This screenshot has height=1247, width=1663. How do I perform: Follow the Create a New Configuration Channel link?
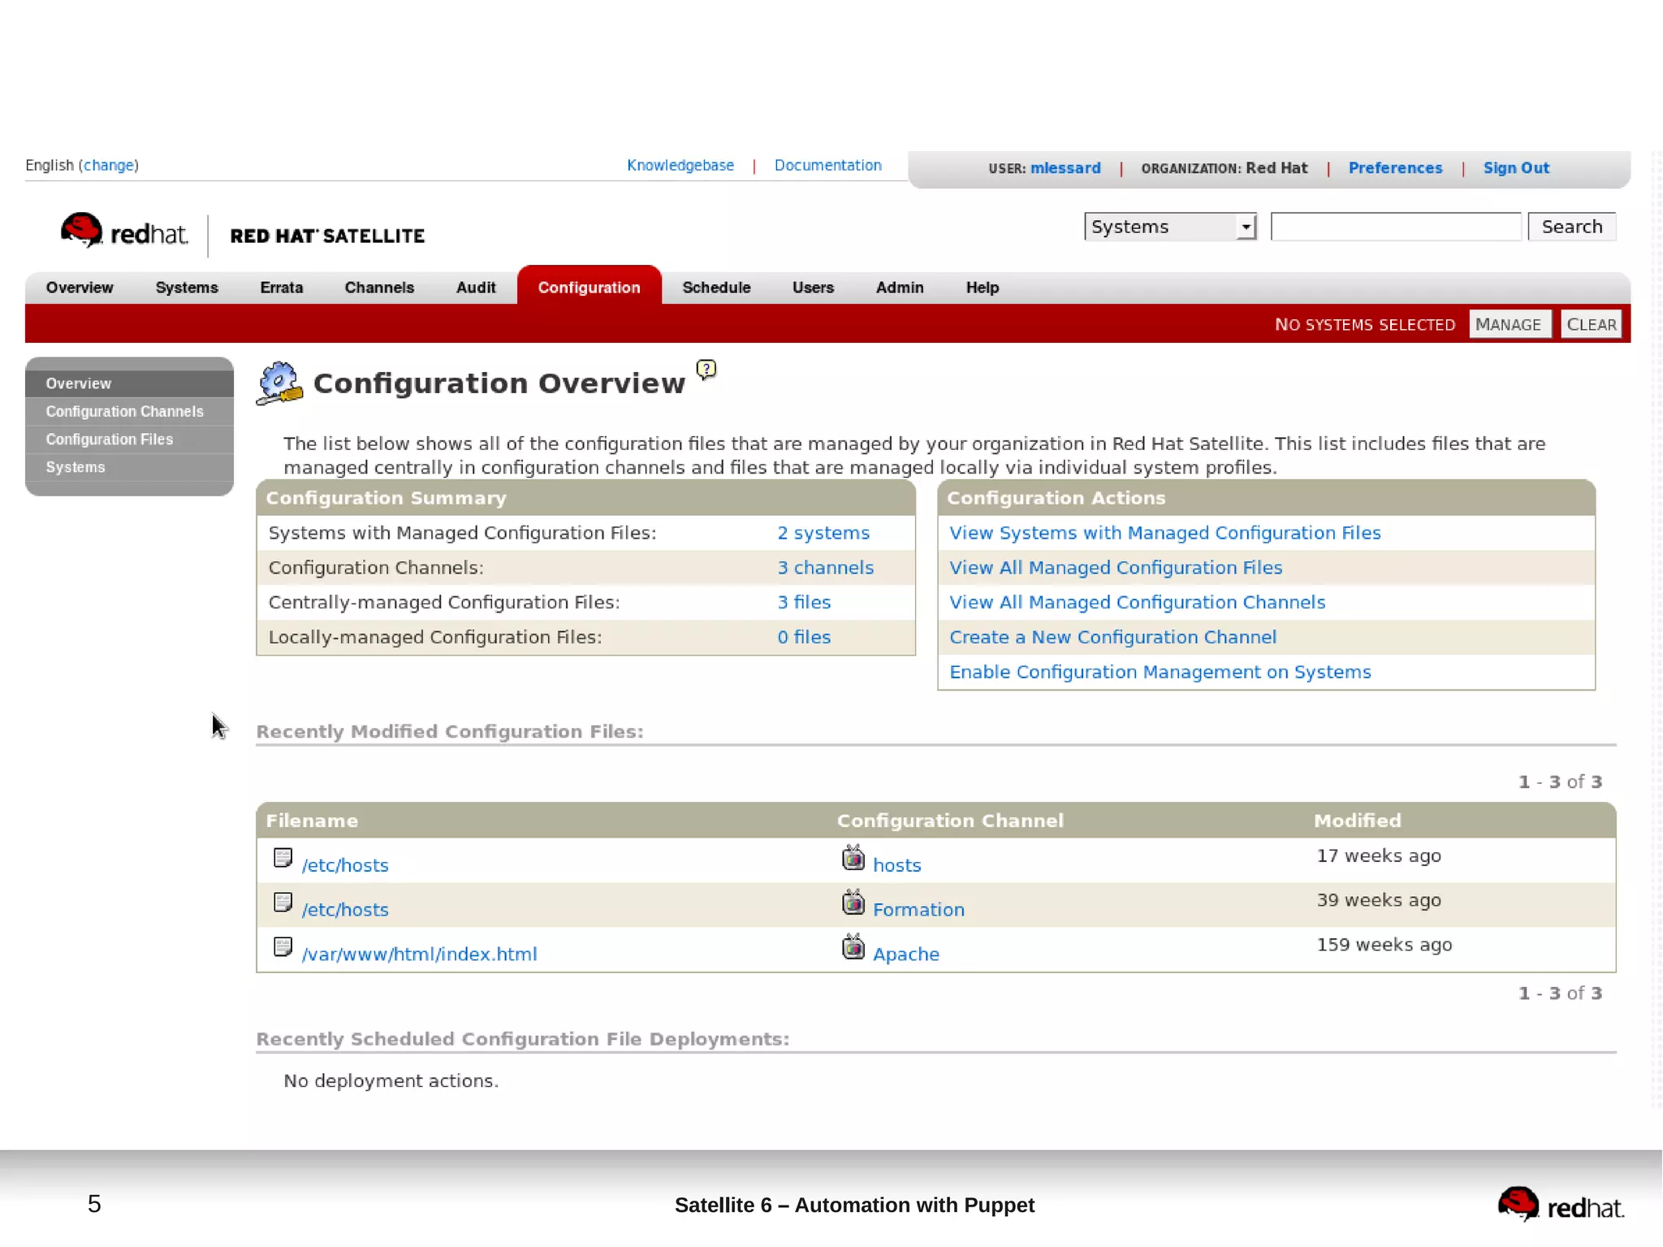(x=1112, y=638)
